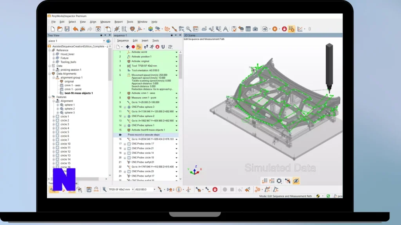This screenshot has height=225, width=401.
Task: Click the table grid icon in main toolbar
Action: pos(248,29)
